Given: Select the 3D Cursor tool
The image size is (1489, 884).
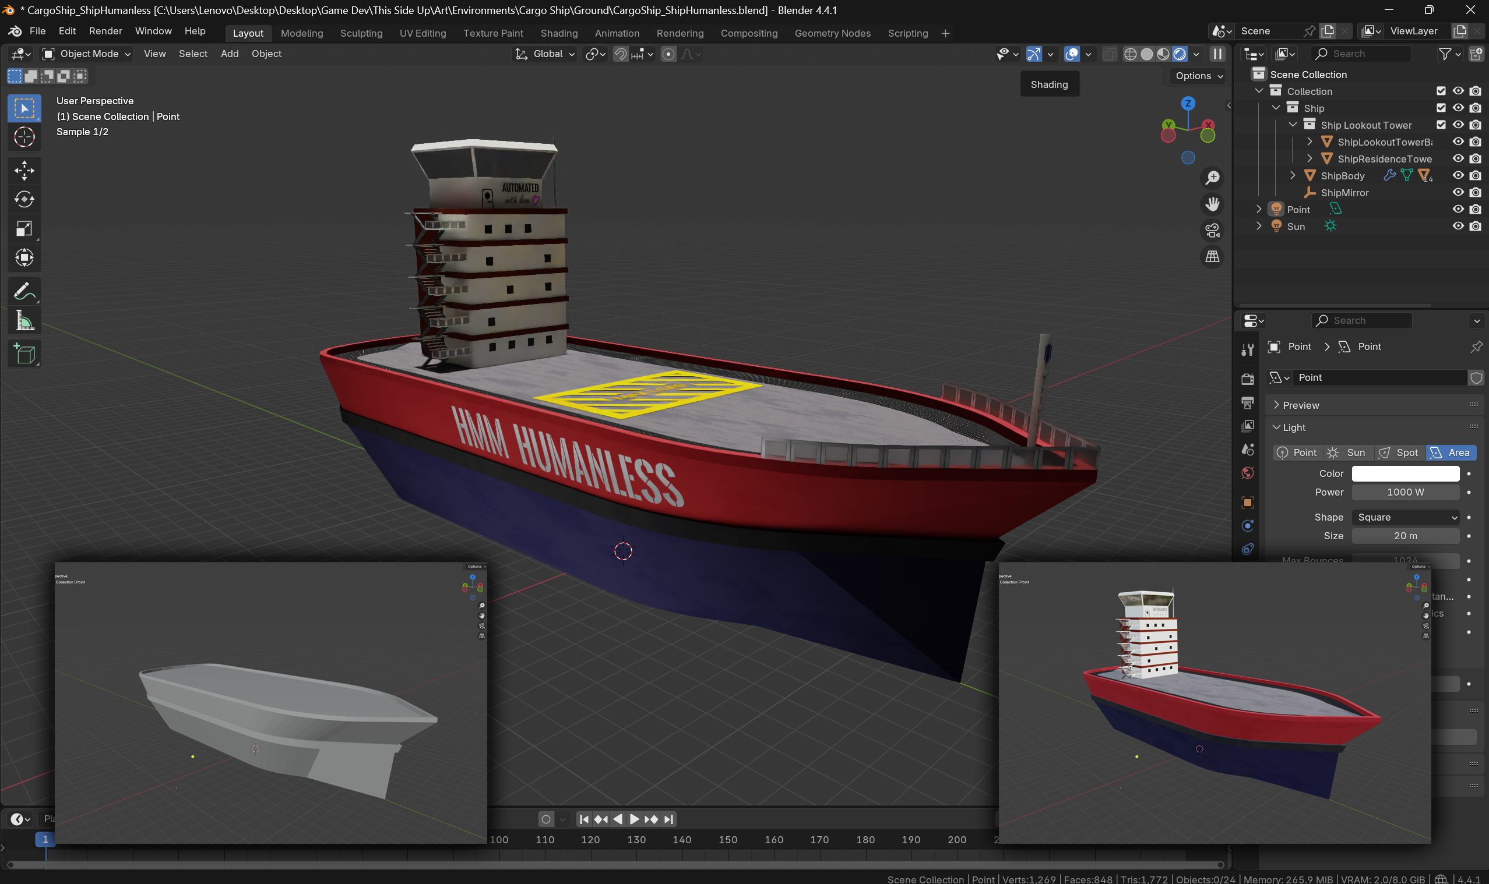Looking at the screenshot, I should [x=24, y=137].
